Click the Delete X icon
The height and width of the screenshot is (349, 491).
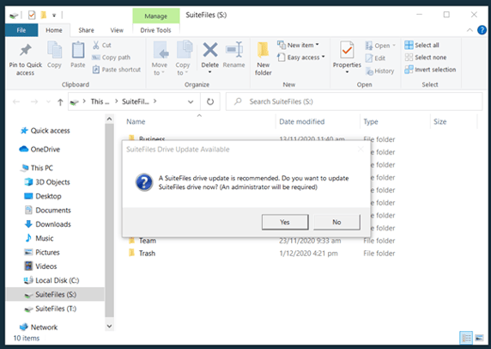click(x=210, y=50)
